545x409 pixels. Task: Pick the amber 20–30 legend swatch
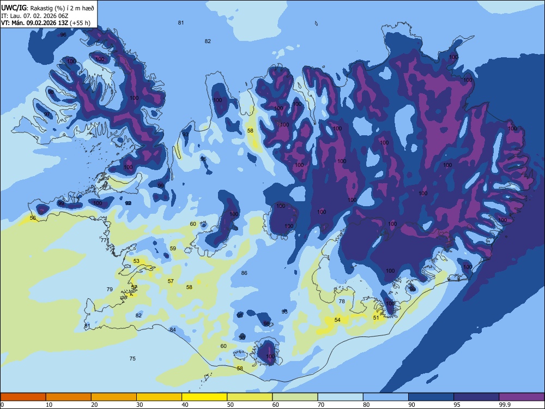114,397
